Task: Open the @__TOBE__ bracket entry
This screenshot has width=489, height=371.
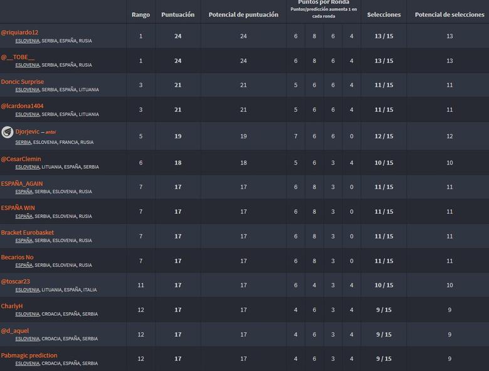Action: (x=18, y=57)
